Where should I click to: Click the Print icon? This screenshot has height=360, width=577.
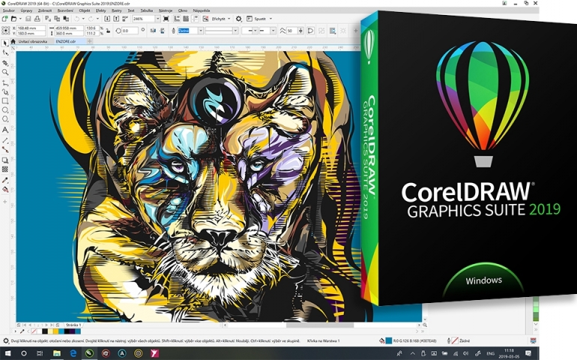[37, 19]
